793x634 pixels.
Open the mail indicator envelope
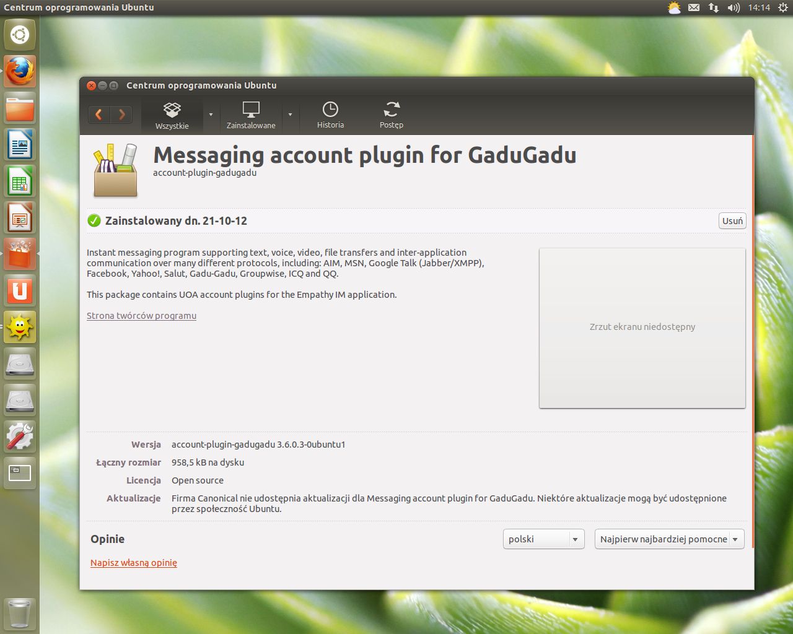pyautogui.click(x=694, y=7)
